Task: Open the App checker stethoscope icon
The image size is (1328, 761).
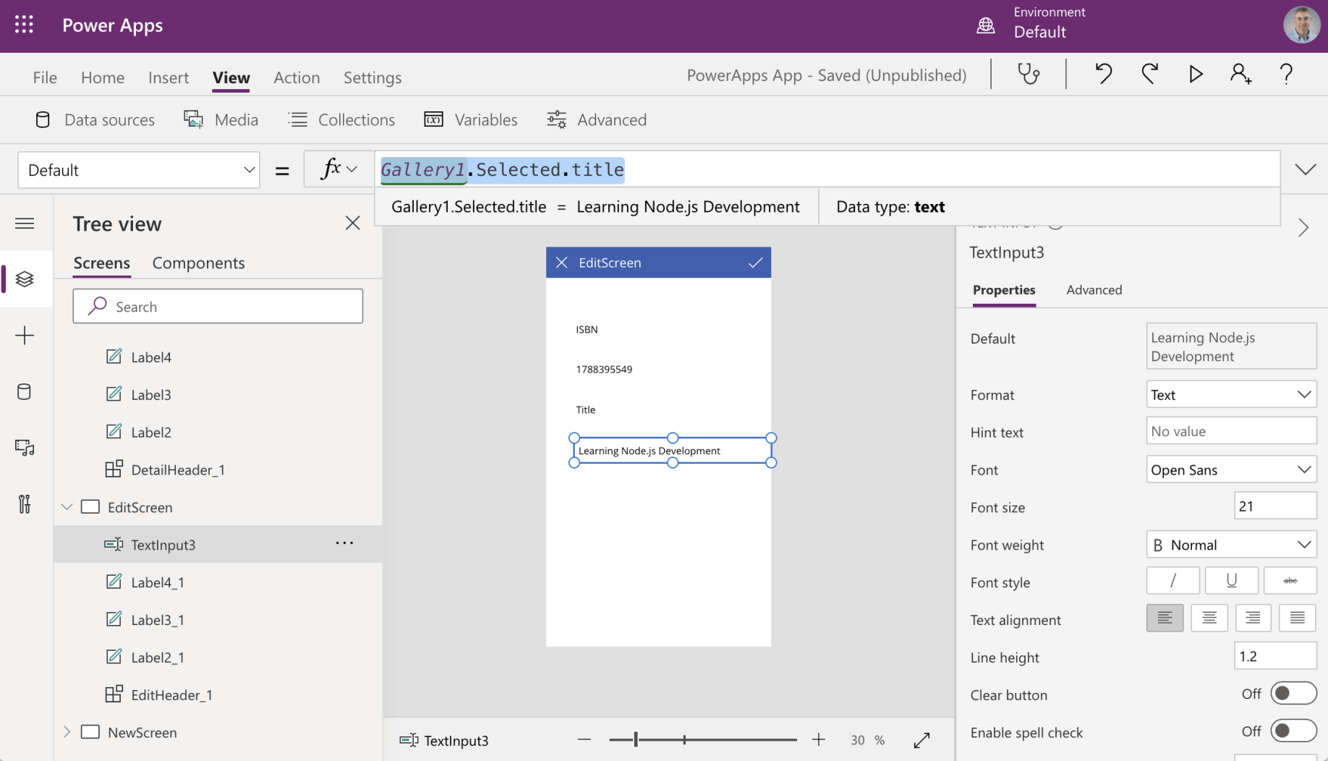Action: (x=1028, y=75)
